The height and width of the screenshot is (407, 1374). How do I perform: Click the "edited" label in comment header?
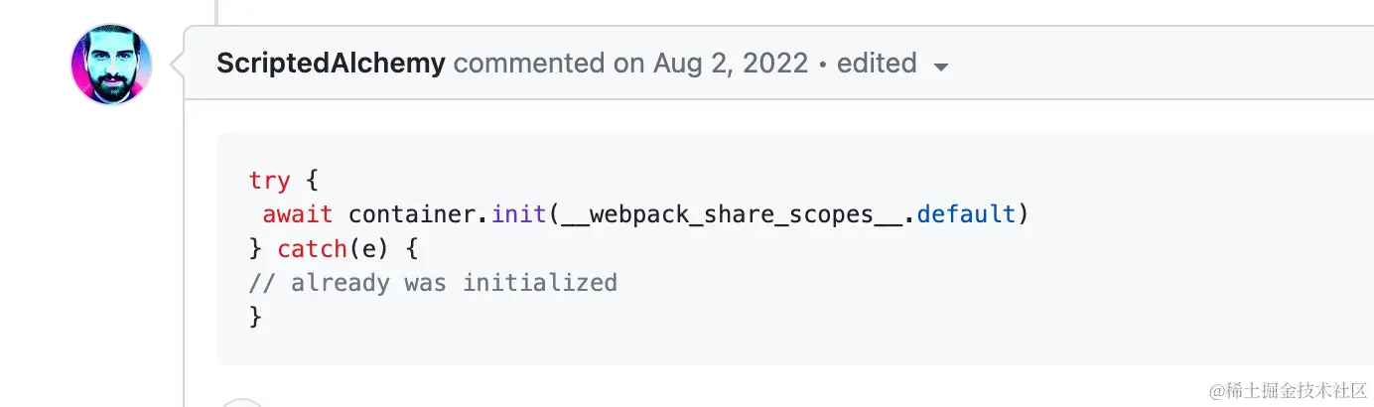point(877,64)
